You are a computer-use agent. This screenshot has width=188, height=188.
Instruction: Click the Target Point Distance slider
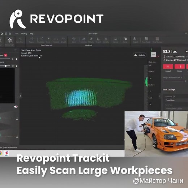point(175,81)
